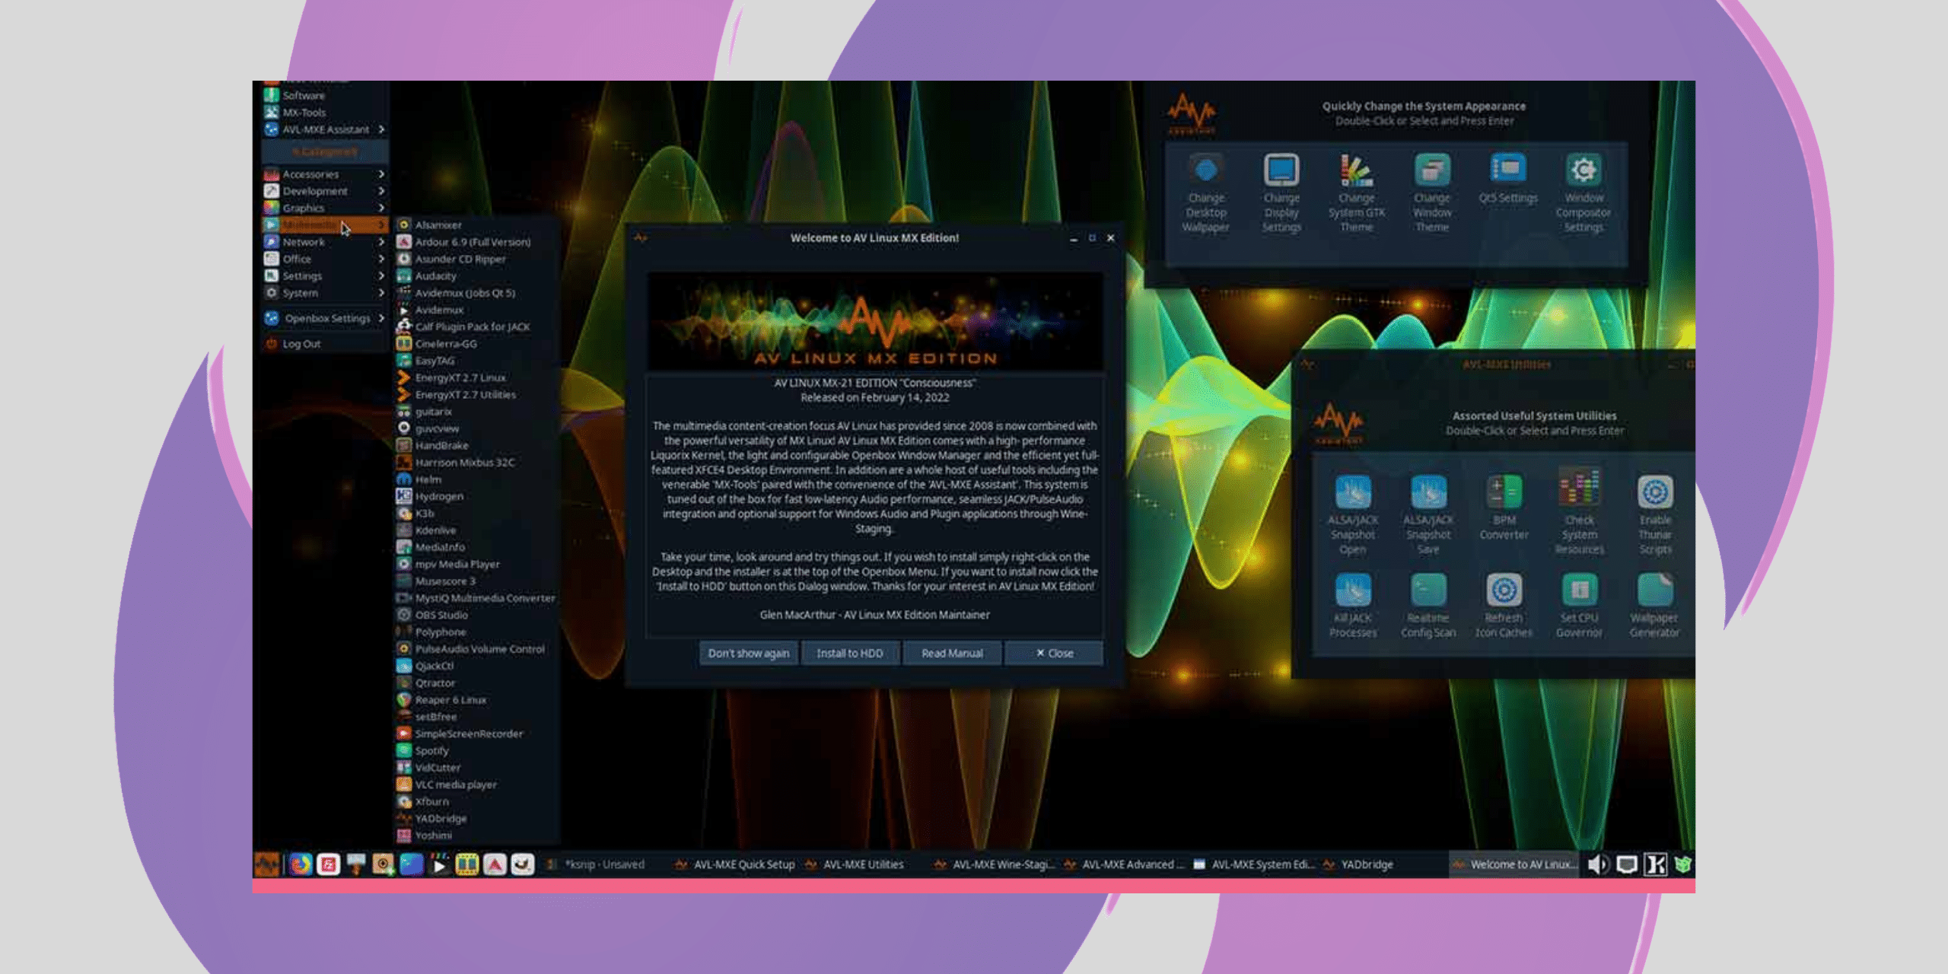Launch Reaper 6 Linux entry
Image resolution: width=1948 pixels, height=974 pixels.
(x=477, y=700)
